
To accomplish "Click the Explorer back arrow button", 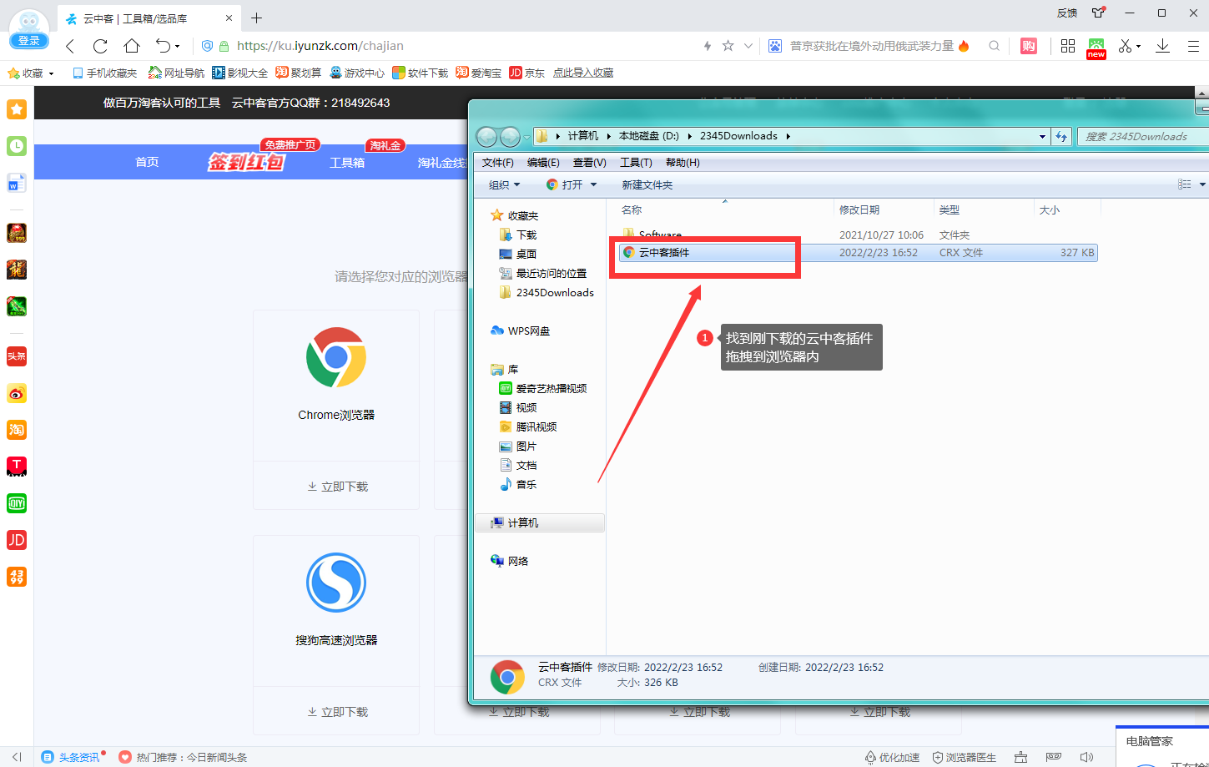I will point(486,136).
